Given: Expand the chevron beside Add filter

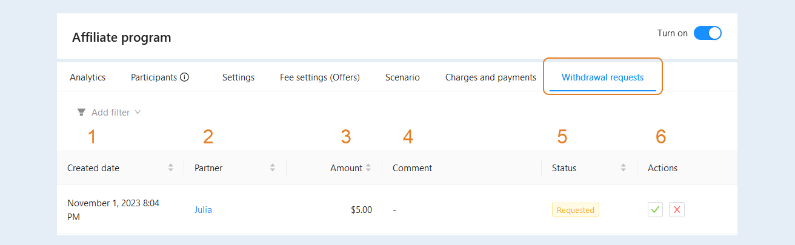Looking at the screenshot, I should coord(138,113).
